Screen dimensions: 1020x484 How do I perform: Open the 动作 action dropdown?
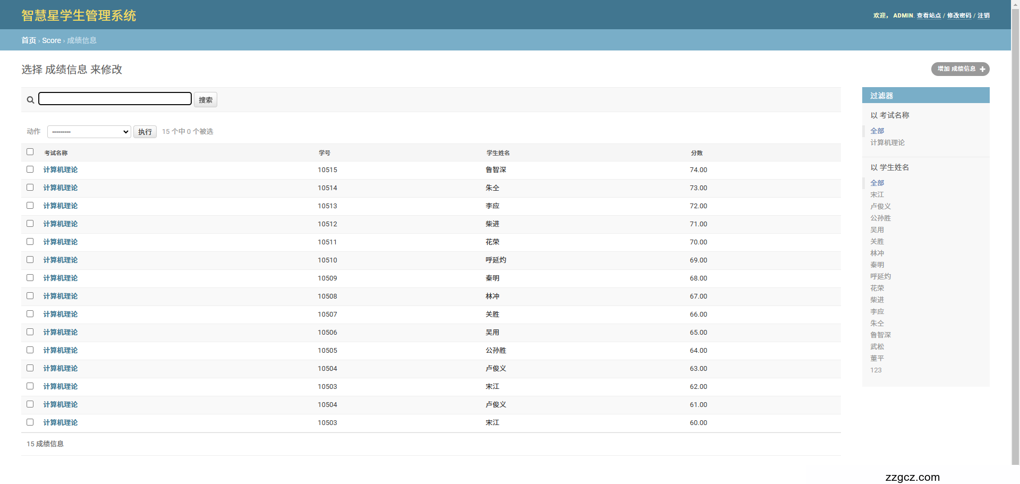pyautogui.click(x=89, y=132)
